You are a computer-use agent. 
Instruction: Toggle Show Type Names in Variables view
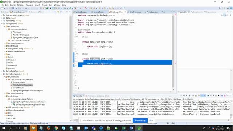pyautogui.click(x=222, y=15)
